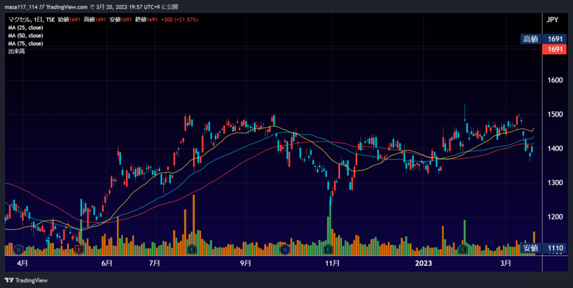Viewport: 573px width, 288px height.
Task: Click the 終値1691 close value in header
Action: pyautogui.click(x=147, y=20)
